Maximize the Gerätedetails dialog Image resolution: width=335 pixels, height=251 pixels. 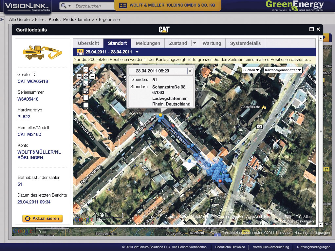[311, 29]
